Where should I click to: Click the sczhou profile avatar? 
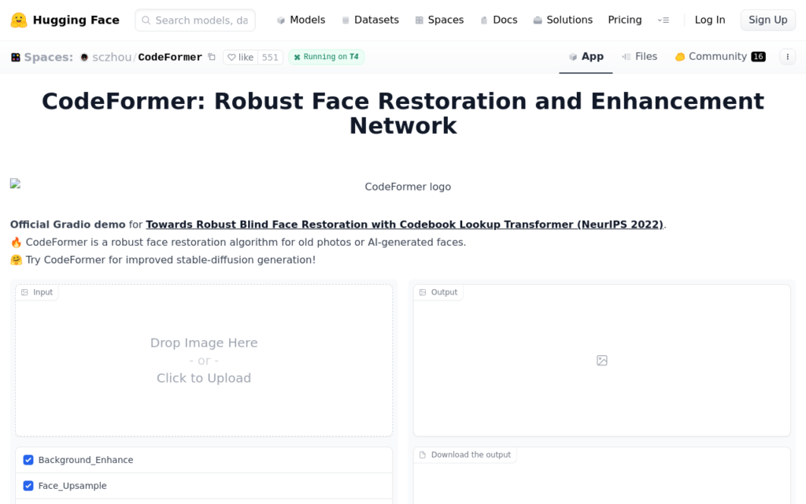point(83,57)
